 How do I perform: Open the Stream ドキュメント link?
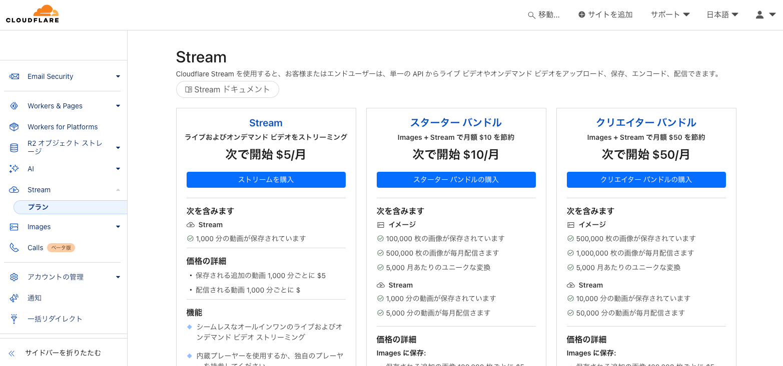tap(227, 89)
